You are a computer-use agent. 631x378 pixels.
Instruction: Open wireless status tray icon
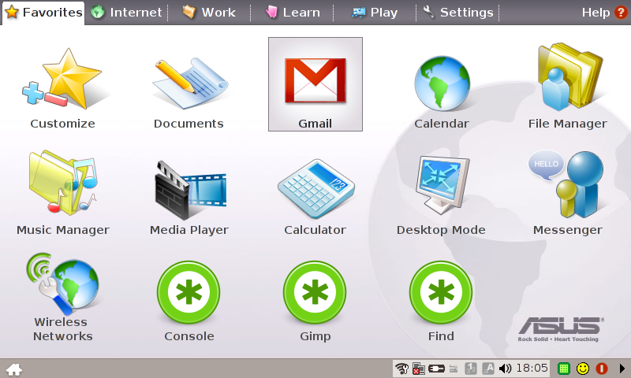pos(401,369)
